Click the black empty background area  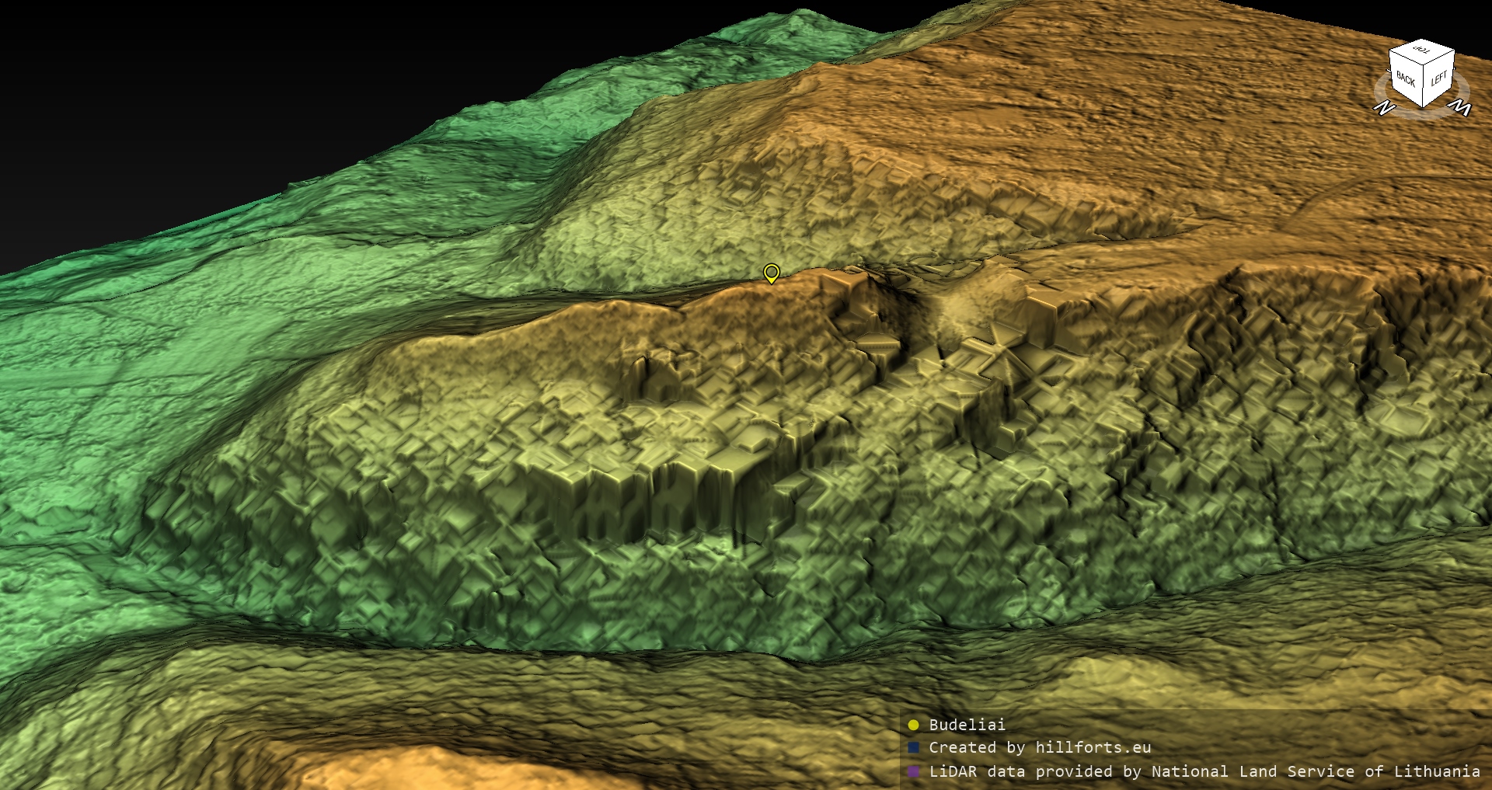click(x=233, y=93)
